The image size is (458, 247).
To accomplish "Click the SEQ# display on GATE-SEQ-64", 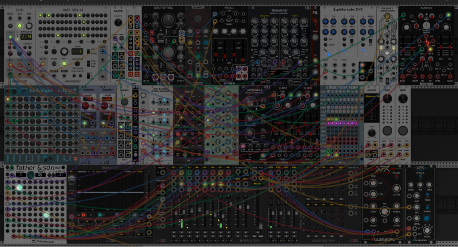I will 77,51.
